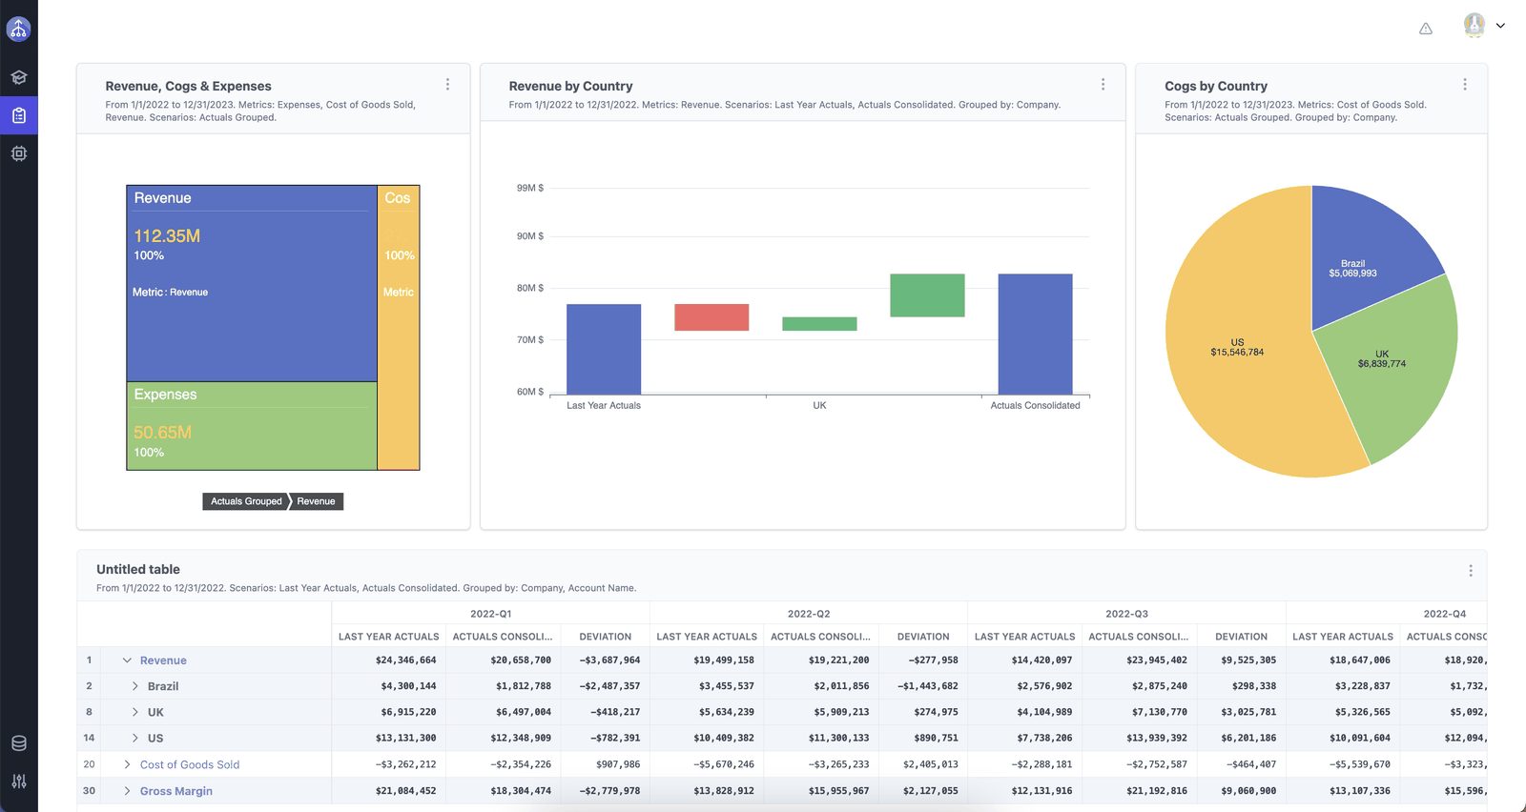Viewport: 1526px width, 812px height.
Task: Open the database icon in sidebar
Action: coord(18,743)
